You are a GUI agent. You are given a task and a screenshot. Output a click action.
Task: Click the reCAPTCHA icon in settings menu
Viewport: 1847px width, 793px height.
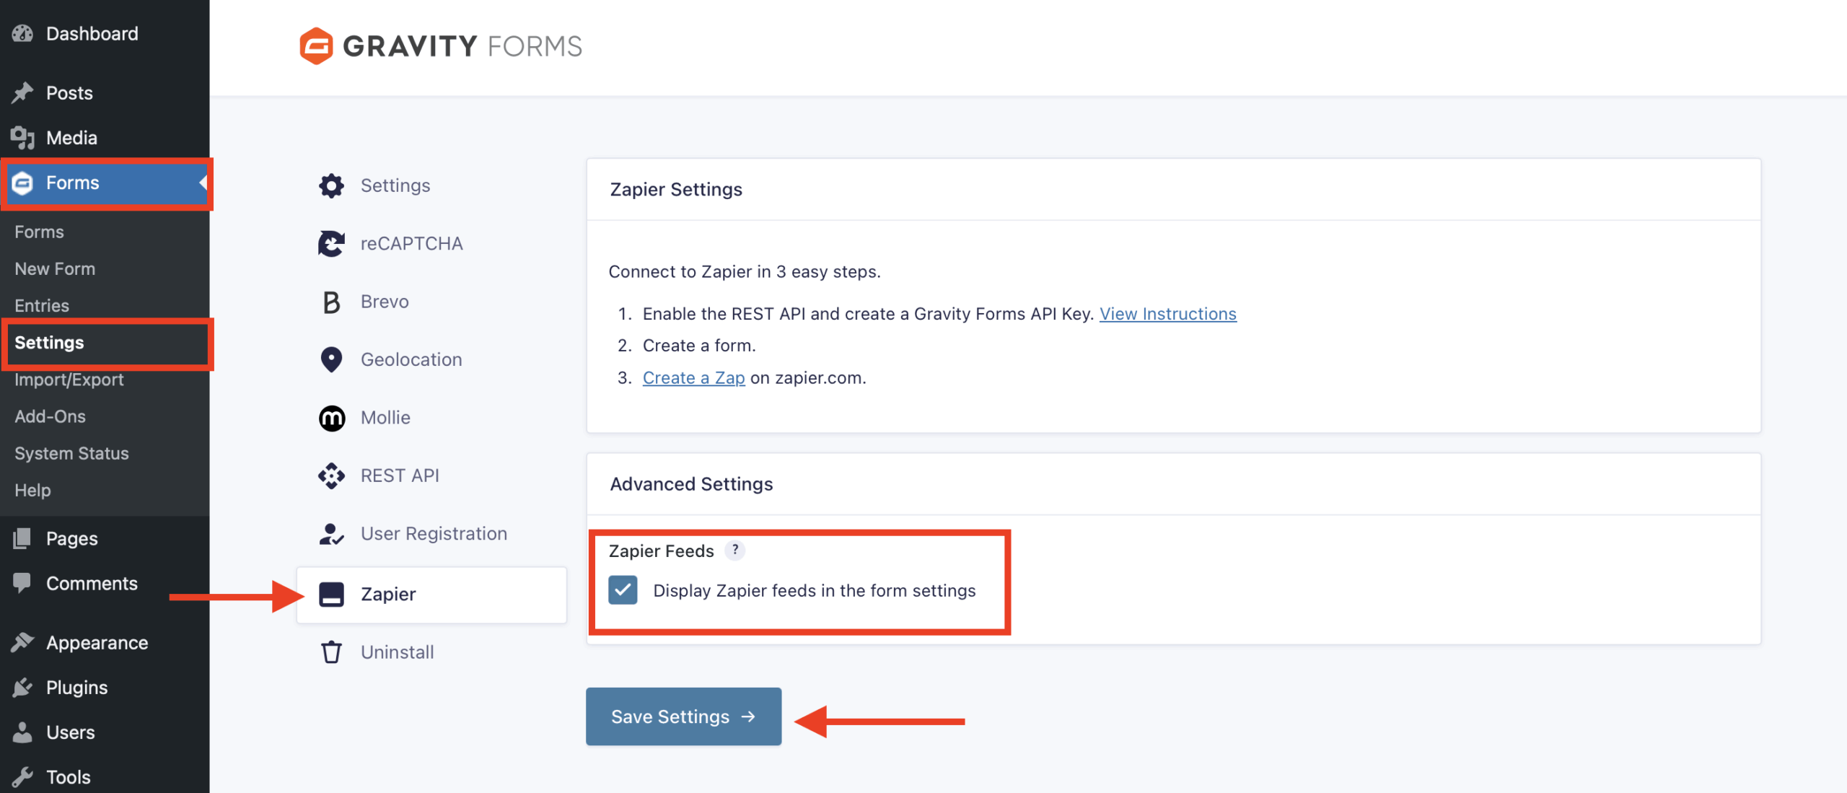pos(331,244)
